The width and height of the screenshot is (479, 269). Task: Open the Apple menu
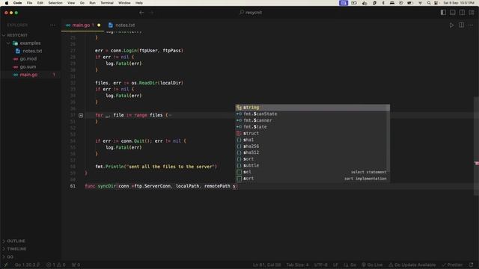pos(7,3)
